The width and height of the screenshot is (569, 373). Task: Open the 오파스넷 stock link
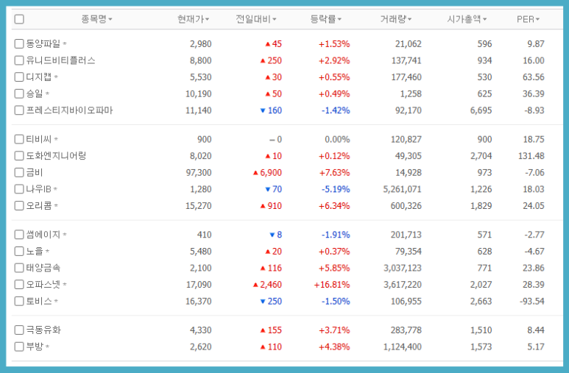(x=43, y=285)
